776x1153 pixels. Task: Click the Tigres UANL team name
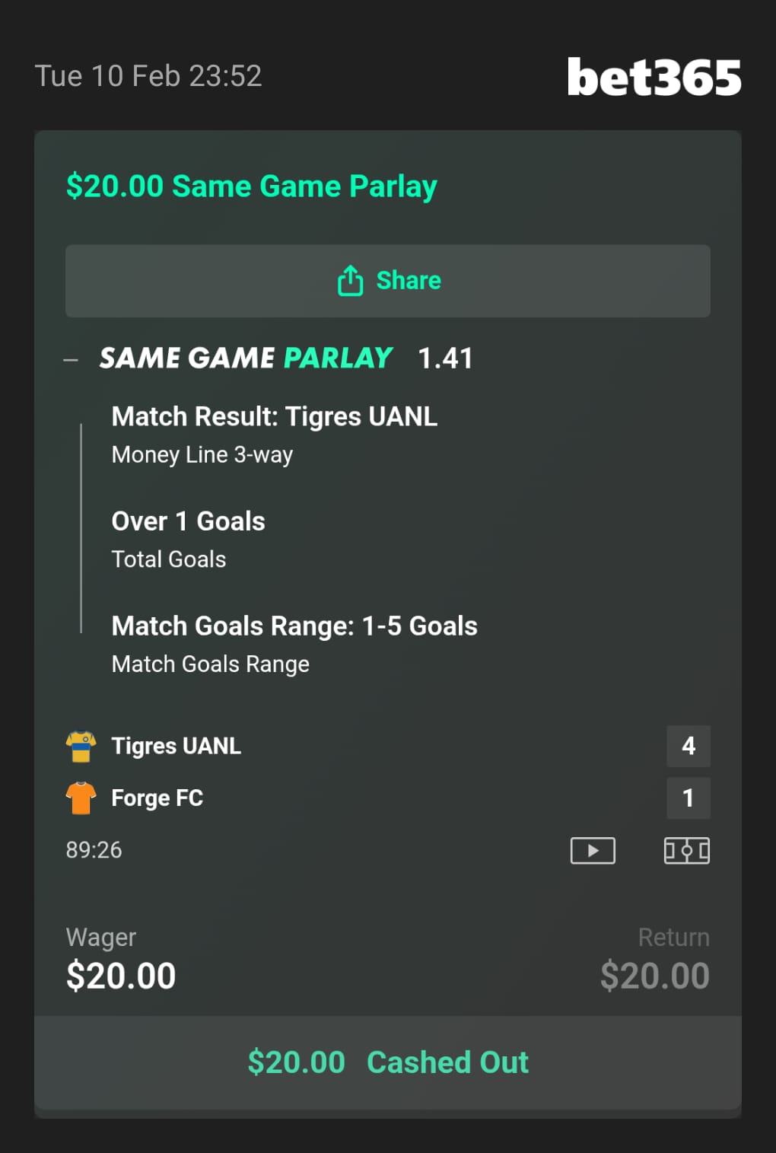click(x=176, y=747)
